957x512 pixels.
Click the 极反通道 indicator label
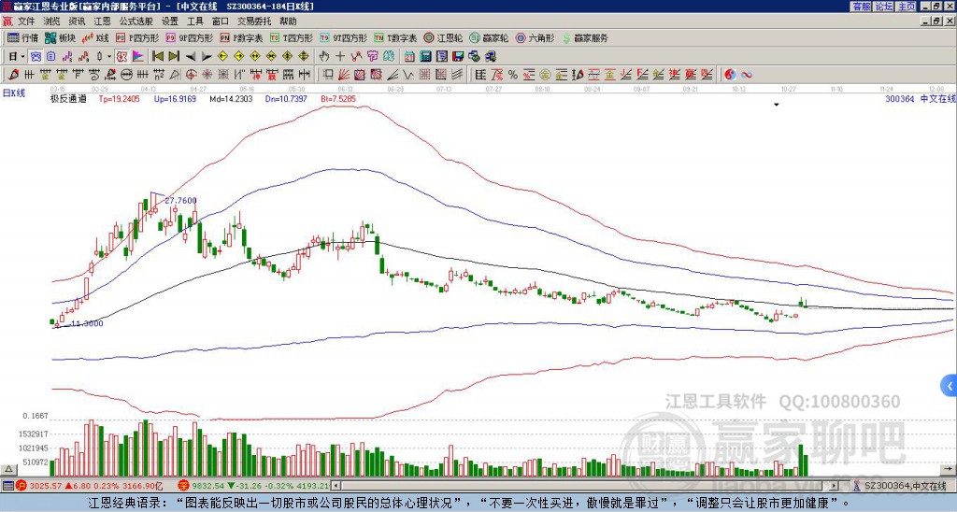[x=68, y=99]
